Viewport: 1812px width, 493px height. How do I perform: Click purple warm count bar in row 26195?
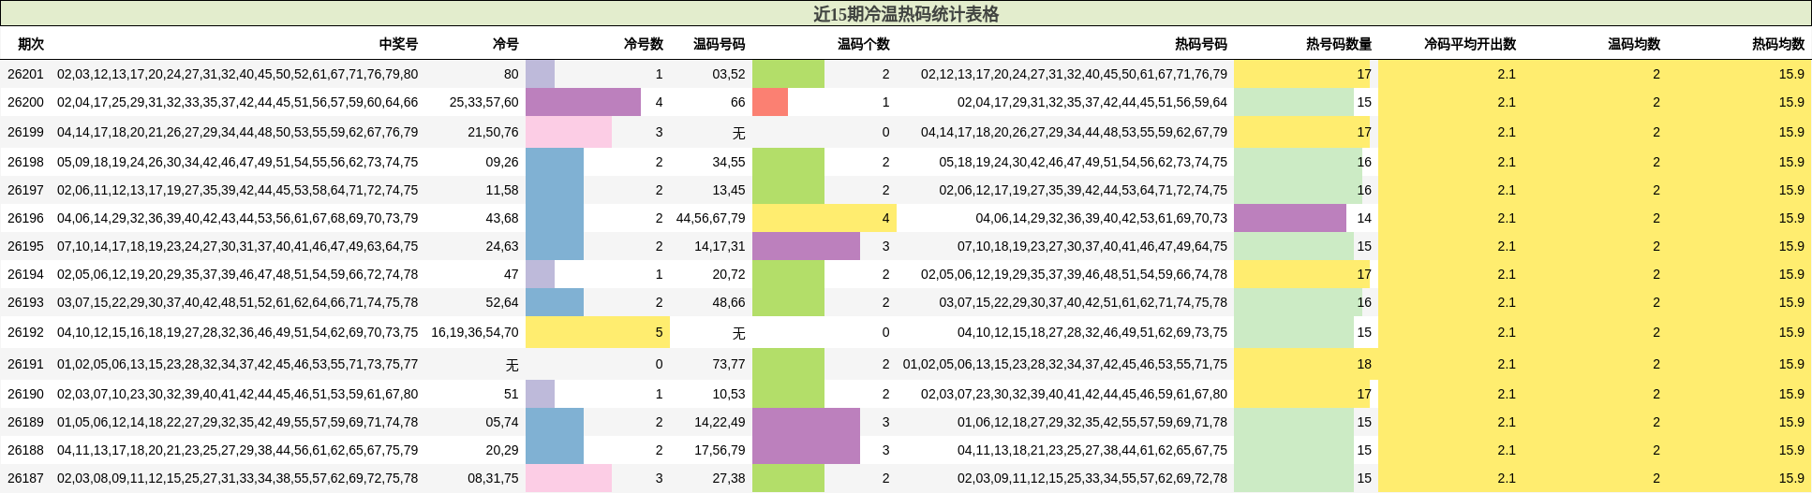[806, 246]
